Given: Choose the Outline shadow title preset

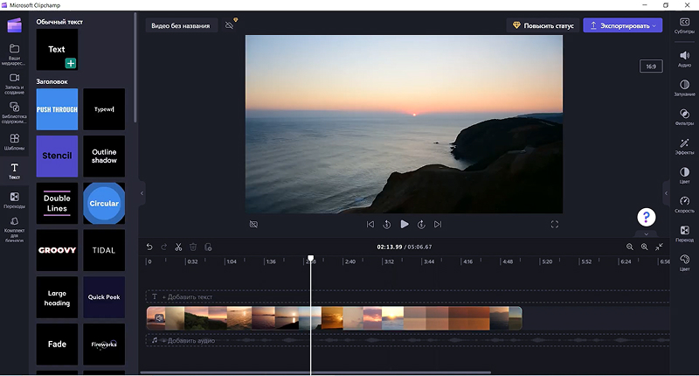Looking at the screenshot, I should coord(104,157).
